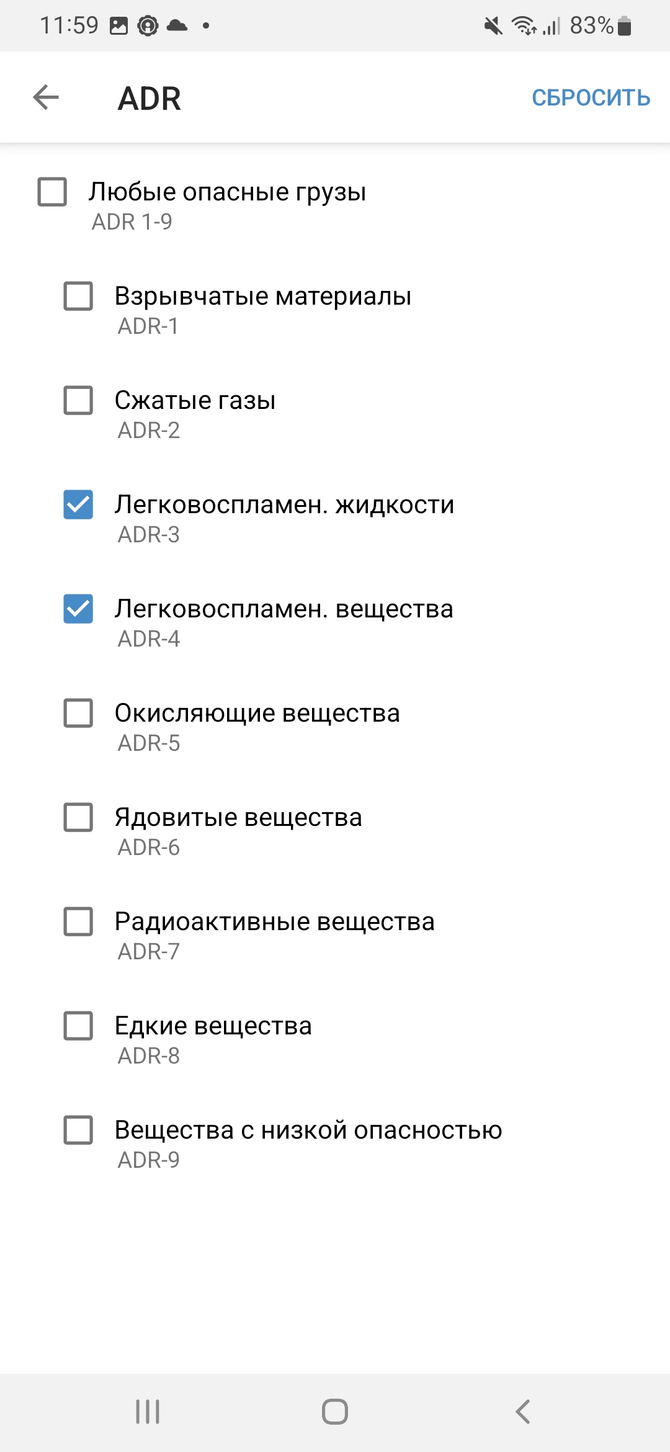Toggle the Ядовитые вещества ADR-6 checkbox
Screen dimensions: 670x1452
(79, 817)
